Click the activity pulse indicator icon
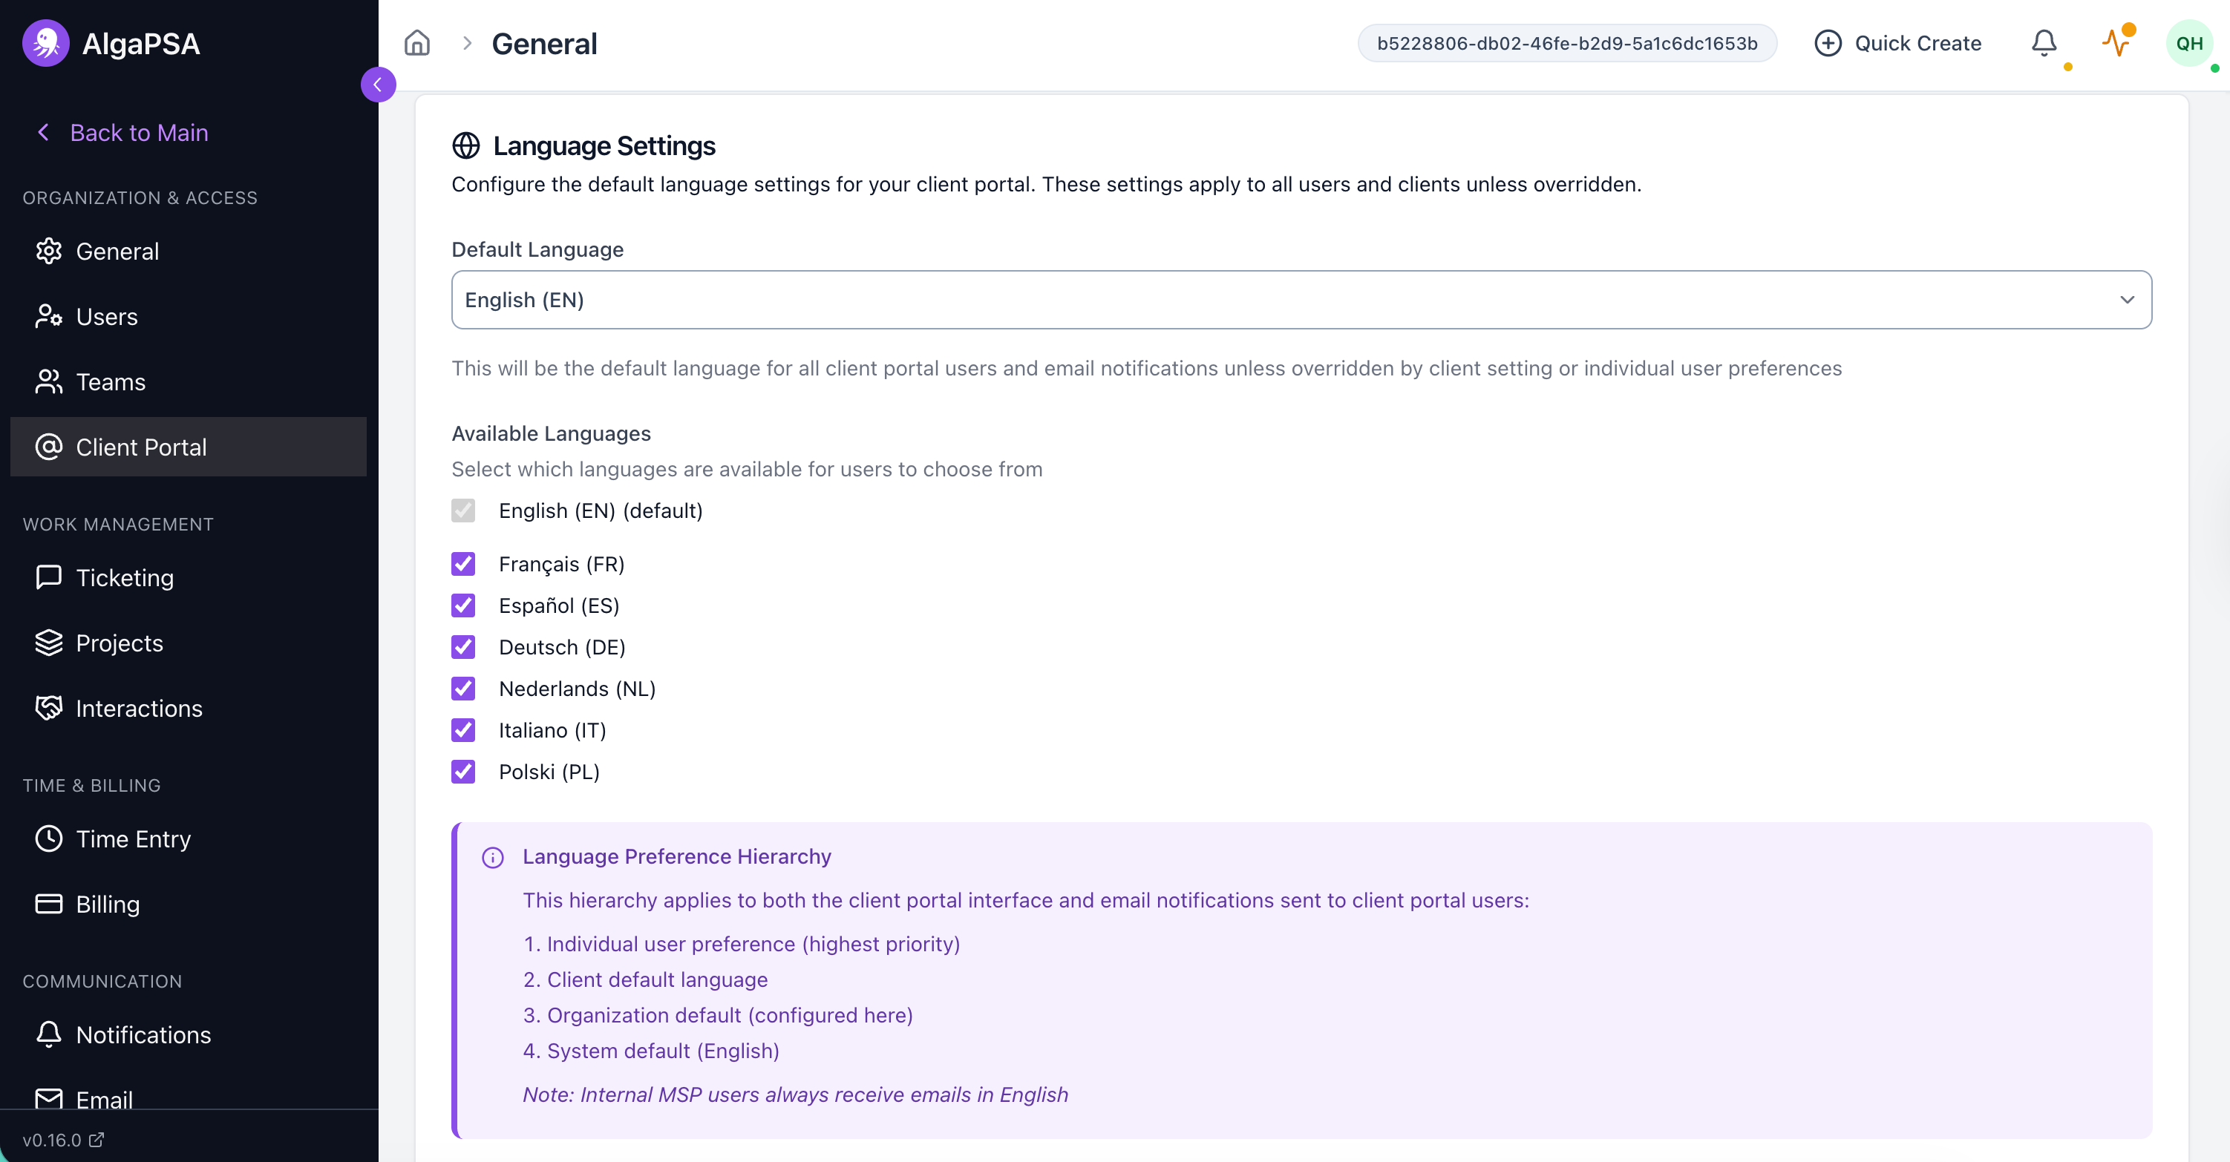The image size is (2230, 1162). point(2117,42)
